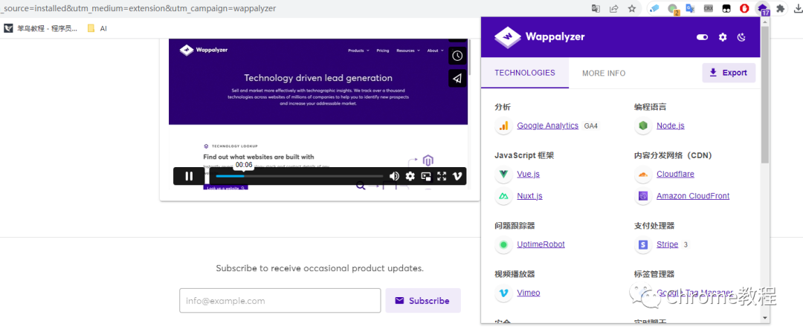The width and height of the screenshot is (803, 332).
Task: Pause the Vimeo video
Action: pyautogui.click(x=189, y=176)
